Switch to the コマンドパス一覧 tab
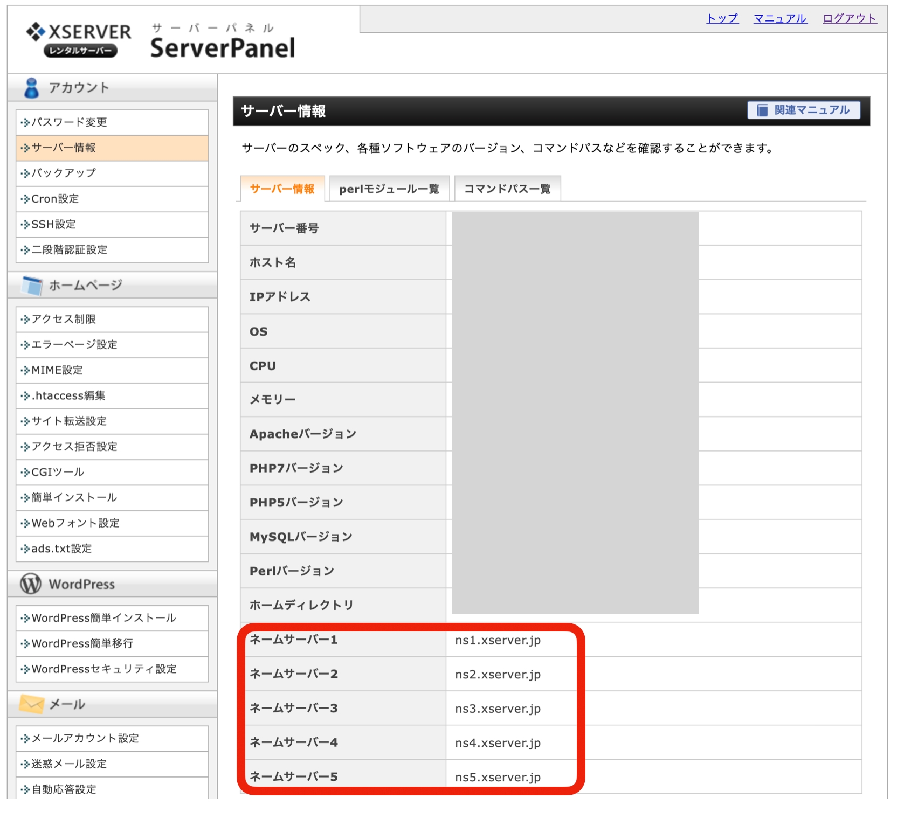This screenshot has width=897, height=819. pos(507,189)
